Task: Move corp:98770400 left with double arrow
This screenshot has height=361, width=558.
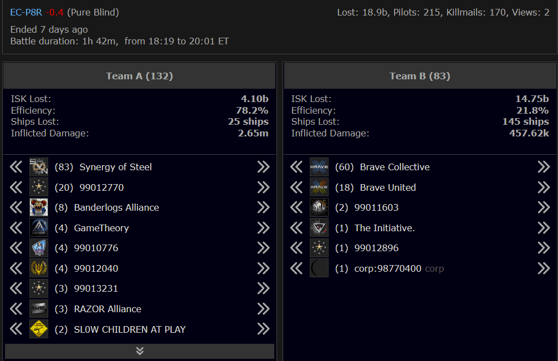Action: click(296, 268)
